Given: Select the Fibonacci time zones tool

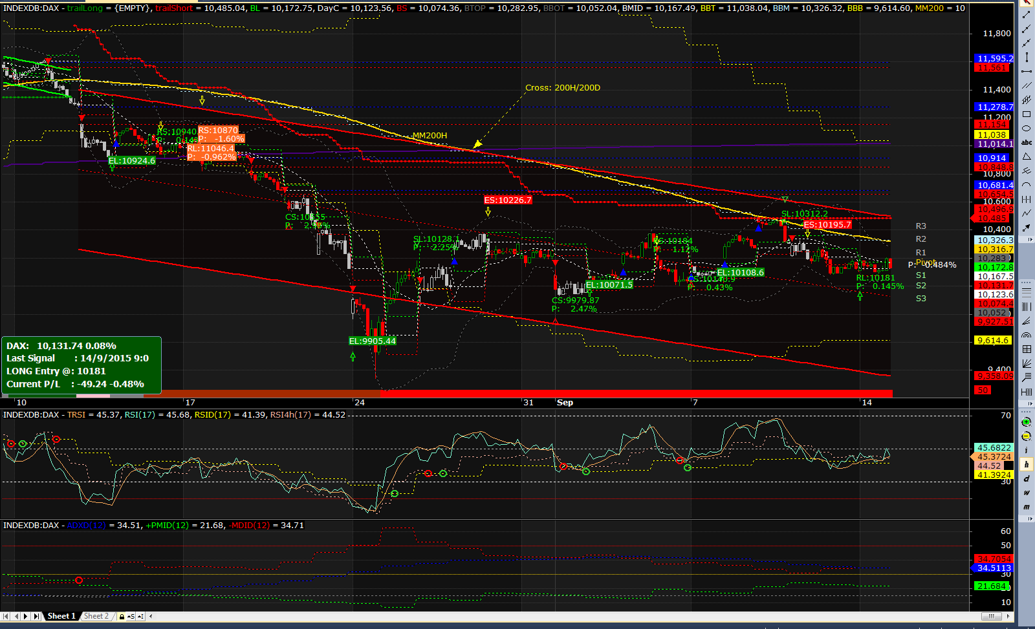Looking at the screenshot, I should point(1027,306).
